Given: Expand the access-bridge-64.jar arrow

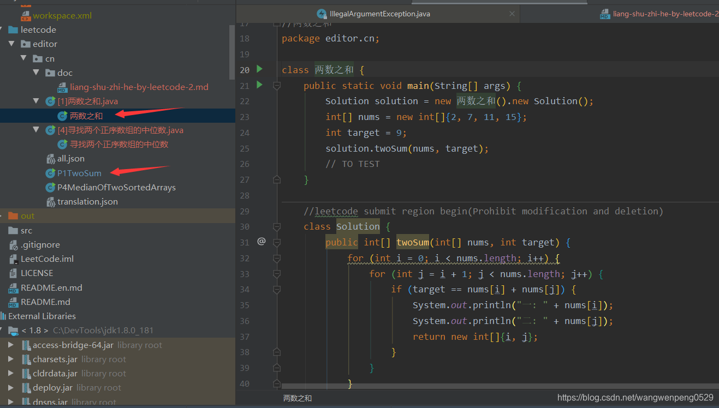Looking at the screenshot, I should (11, 345).
